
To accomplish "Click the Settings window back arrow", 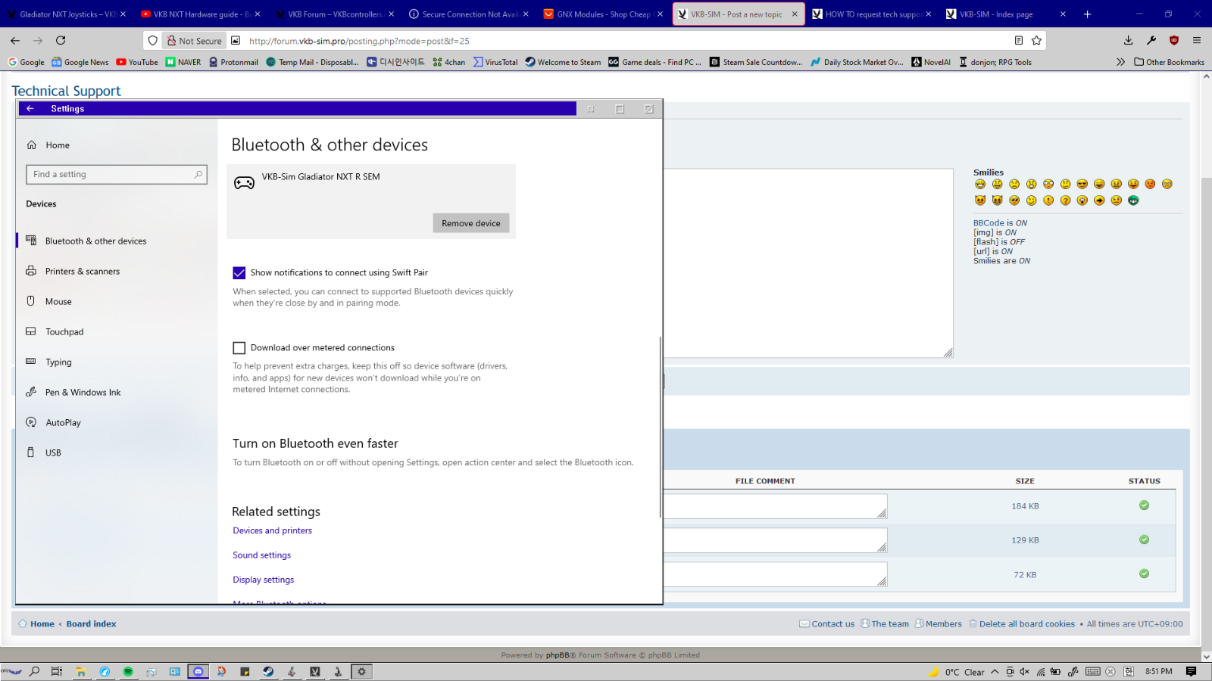I will click(30, 109).
